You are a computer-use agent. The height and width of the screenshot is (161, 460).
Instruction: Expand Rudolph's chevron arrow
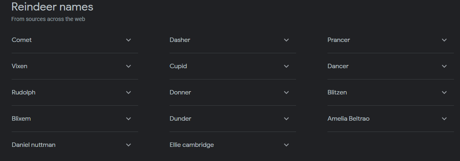pos(128,92)
